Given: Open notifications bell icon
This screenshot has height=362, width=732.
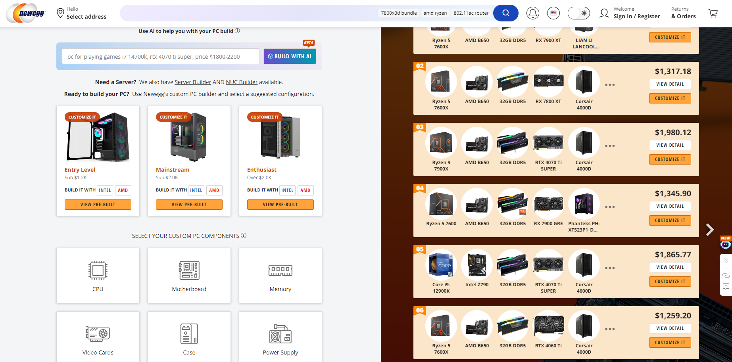Looking at the screenshot, I should click(532, 13).
